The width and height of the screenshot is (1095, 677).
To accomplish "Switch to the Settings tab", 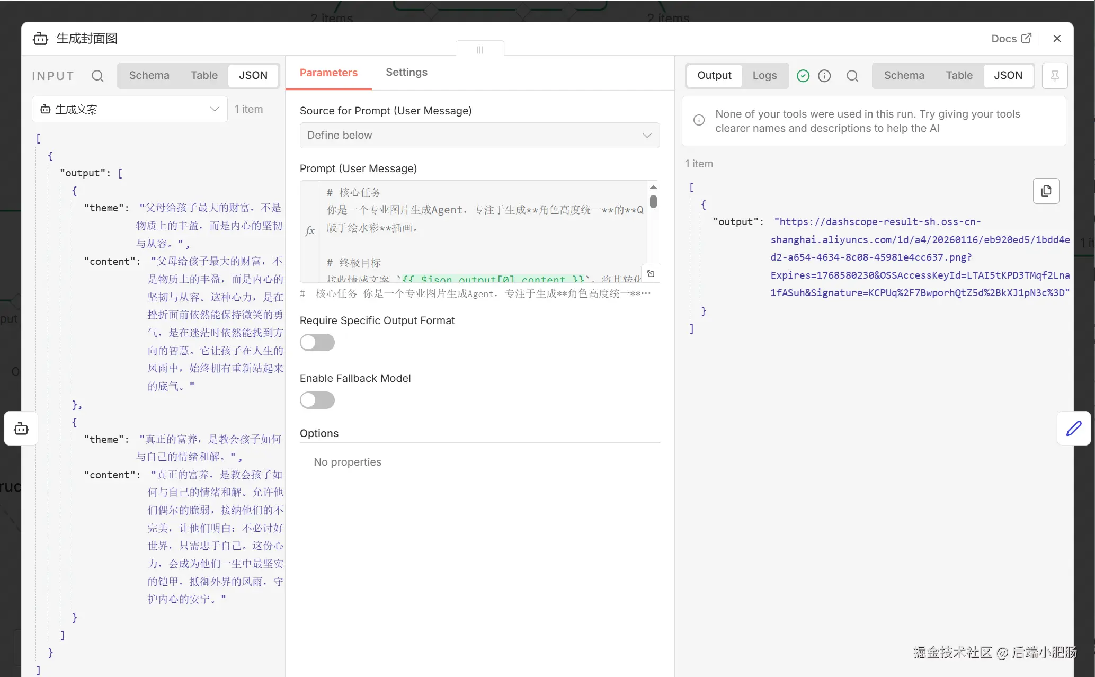I will (x=406, y=72).
